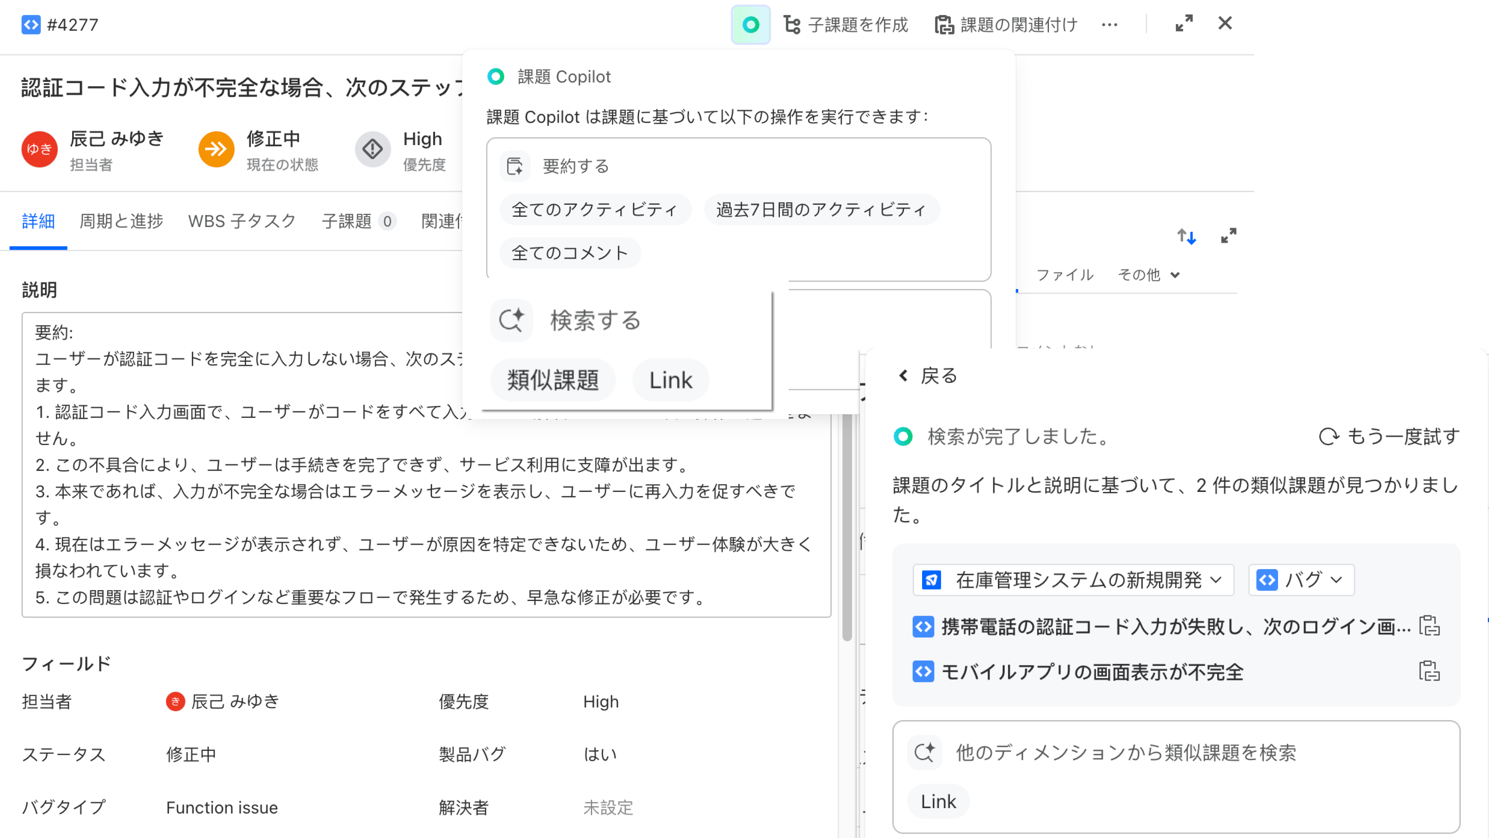Click the 要約する summarize icon

(515, 166)
